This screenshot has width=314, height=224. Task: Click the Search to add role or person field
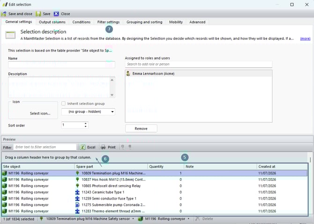(x=198, y=64)
